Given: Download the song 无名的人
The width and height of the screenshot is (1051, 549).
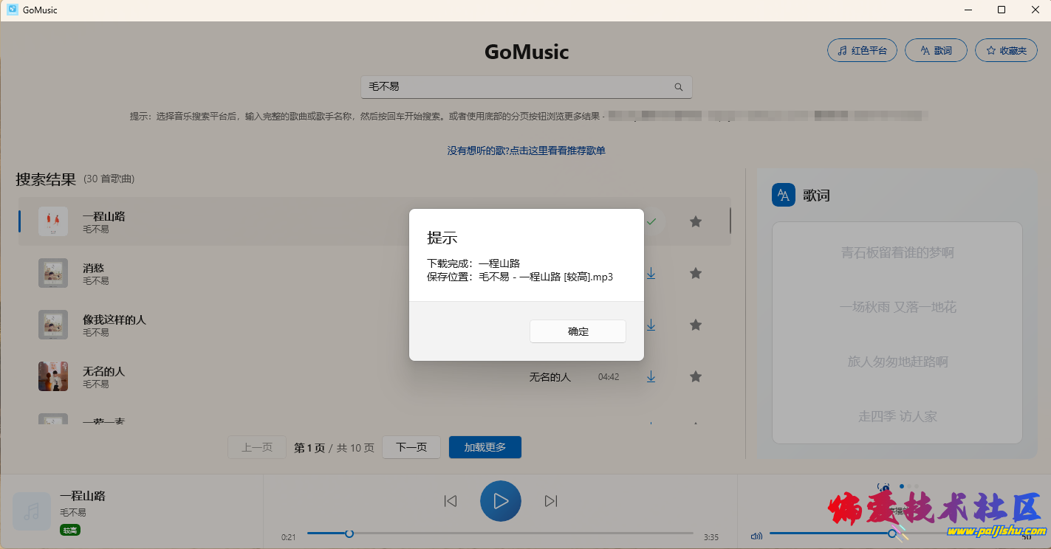Looking at the screenshot, I should click(x=651, y=377).
